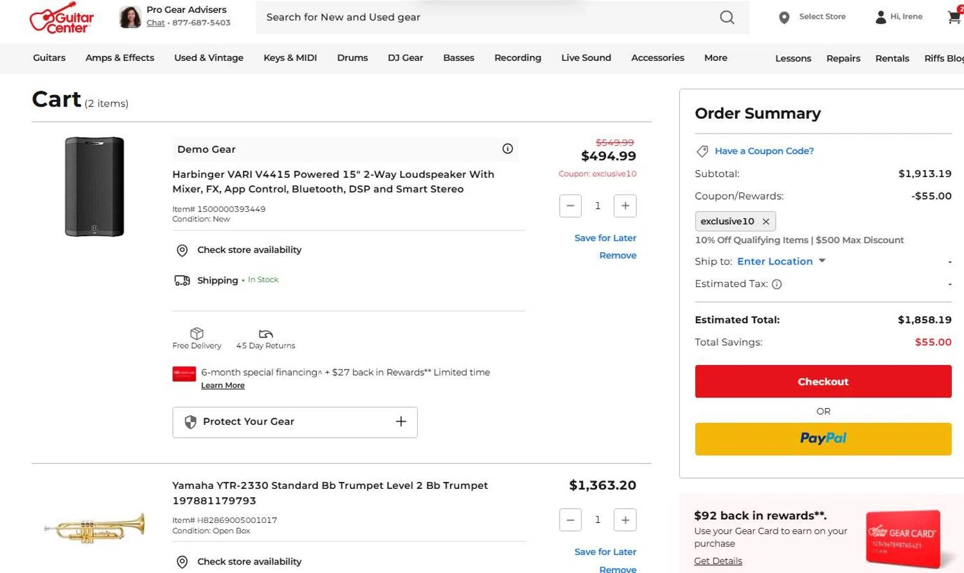964x573 pixels.
Task: Click the Free Delivery box icon
Action: [x=197, y=333]
